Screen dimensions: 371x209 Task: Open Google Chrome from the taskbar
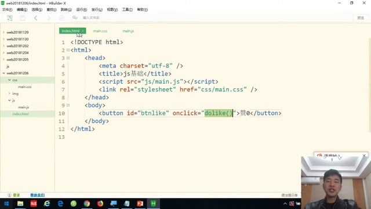point(87,204)
